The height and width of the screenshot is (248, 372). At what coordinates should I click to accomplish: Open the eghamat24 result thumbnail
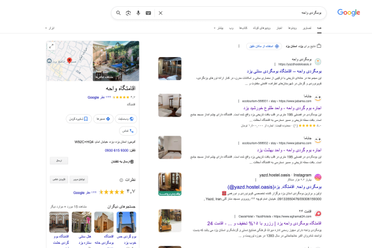coord(170,221)
